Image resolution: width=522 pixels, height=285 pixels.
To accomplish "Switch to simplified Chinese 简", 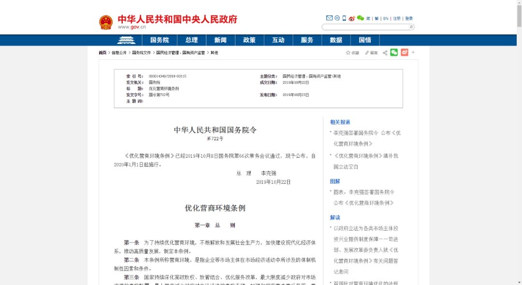I will coord(368,19).
